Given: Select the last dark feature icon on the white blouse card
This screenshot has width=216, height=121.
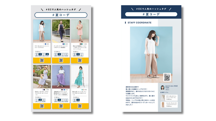Looking at the screenshot, I should point(47,55).
